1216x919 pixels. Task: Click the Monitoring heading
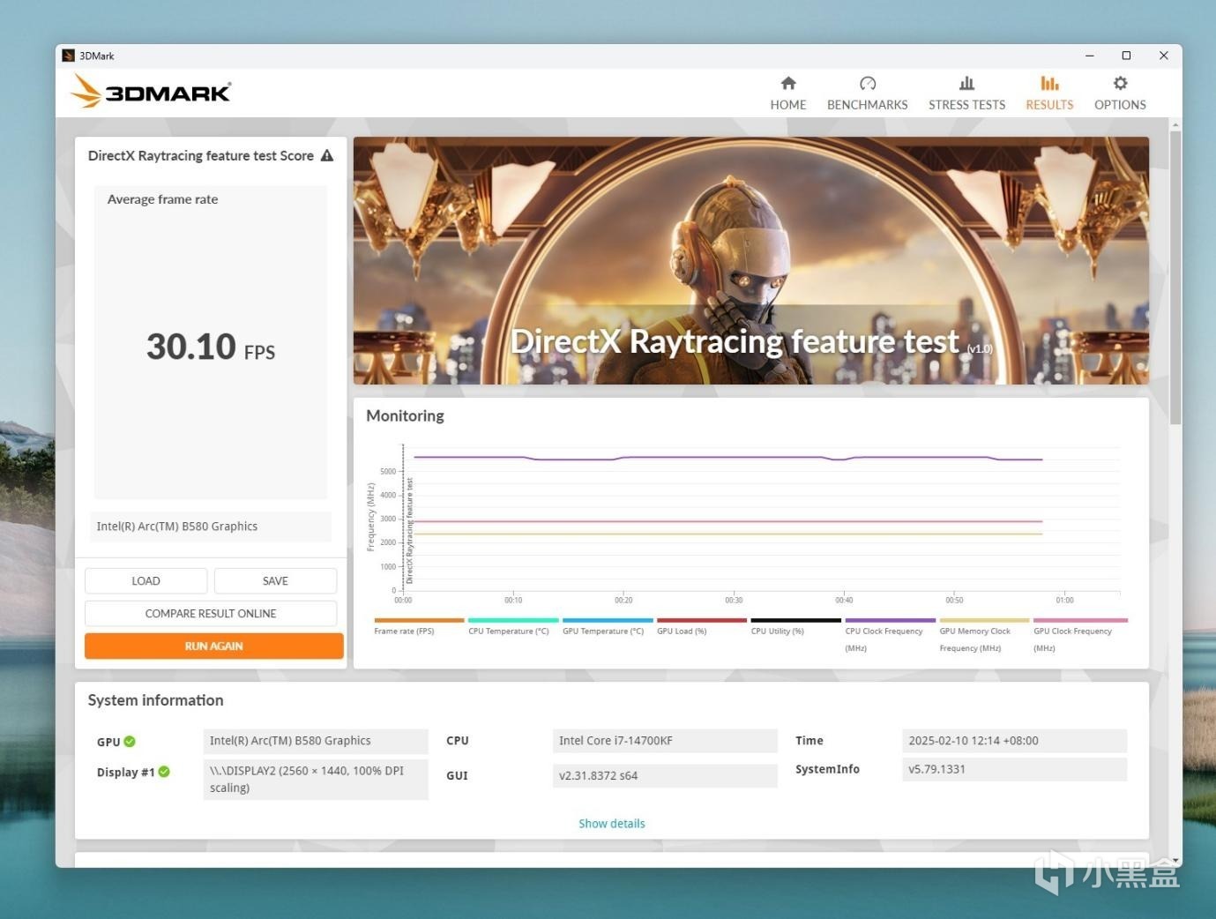pos(405,415)
